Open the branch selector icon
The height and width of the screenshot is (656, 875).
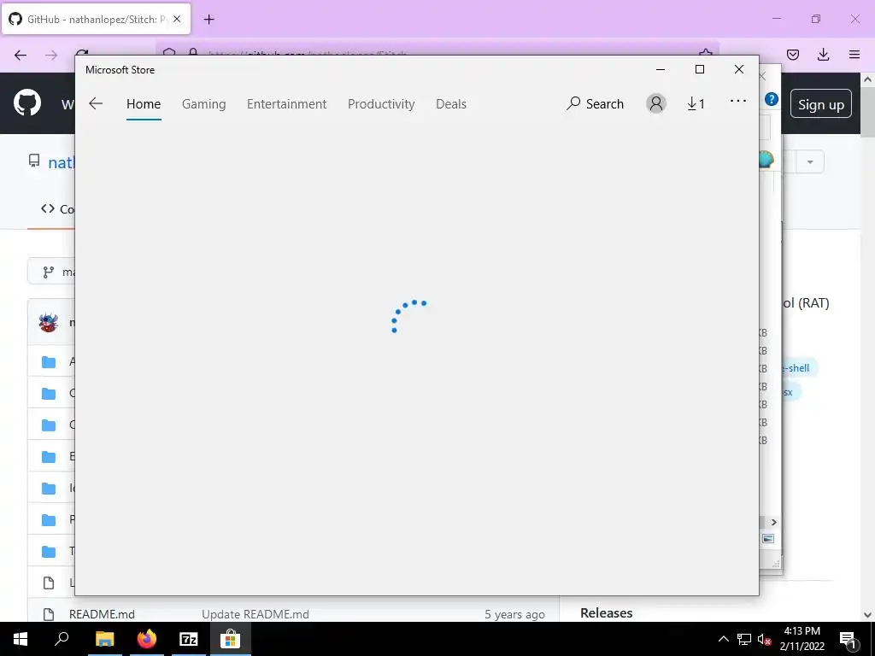coord(49,272)
